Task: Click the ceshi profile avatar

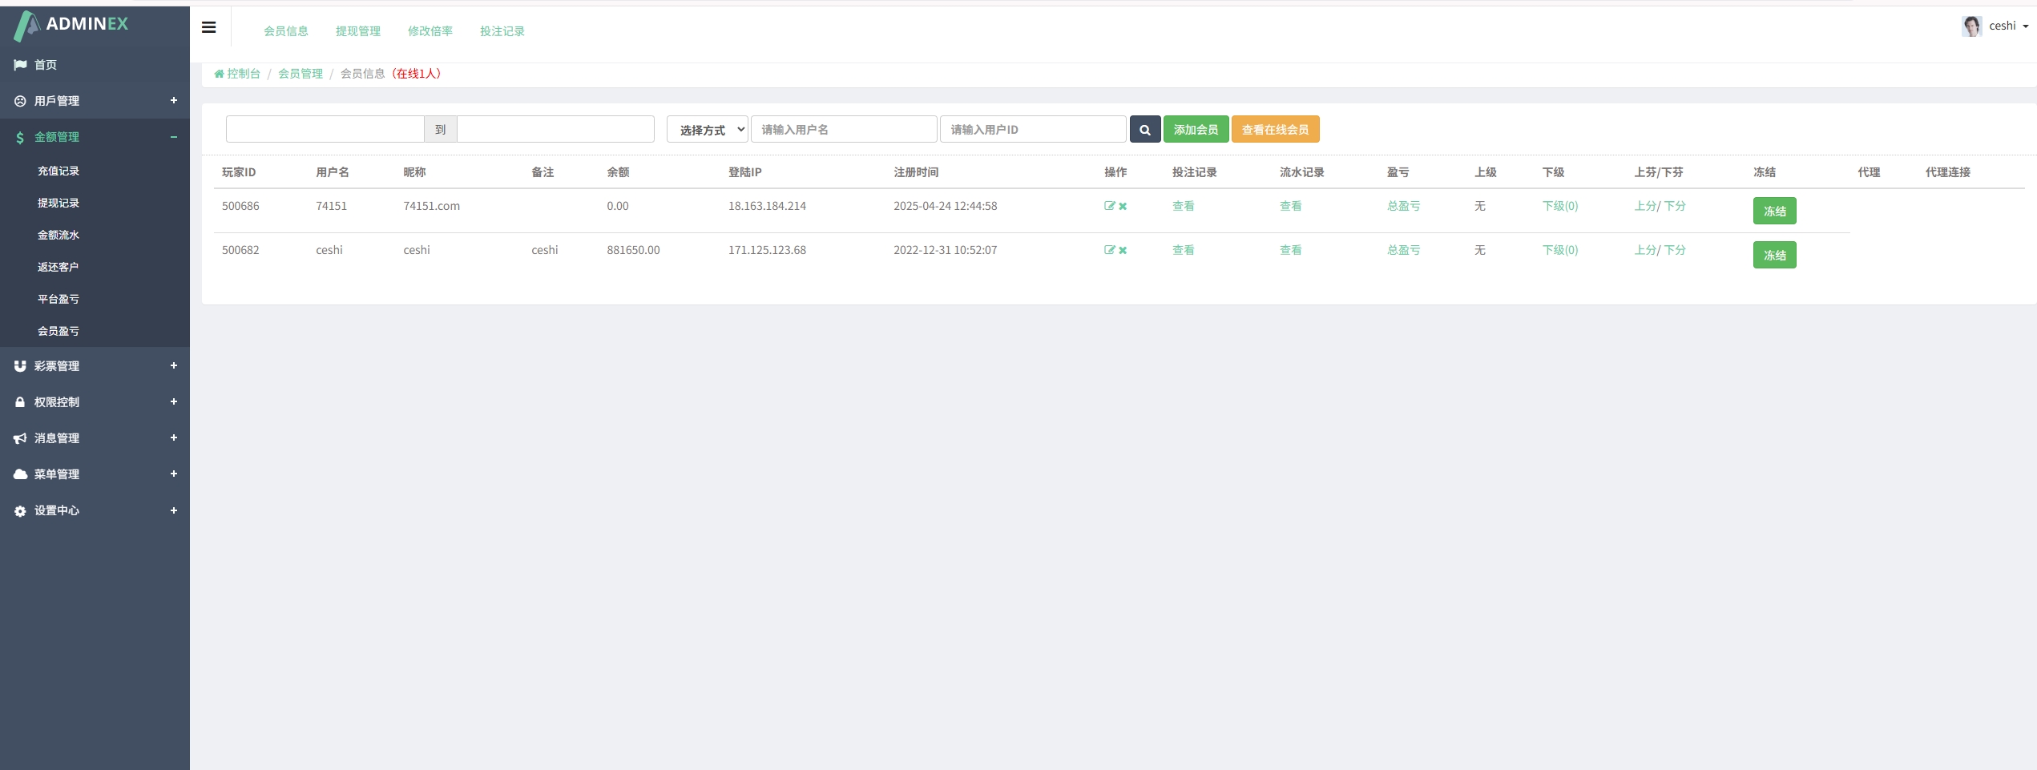Action: (1971, 26)
